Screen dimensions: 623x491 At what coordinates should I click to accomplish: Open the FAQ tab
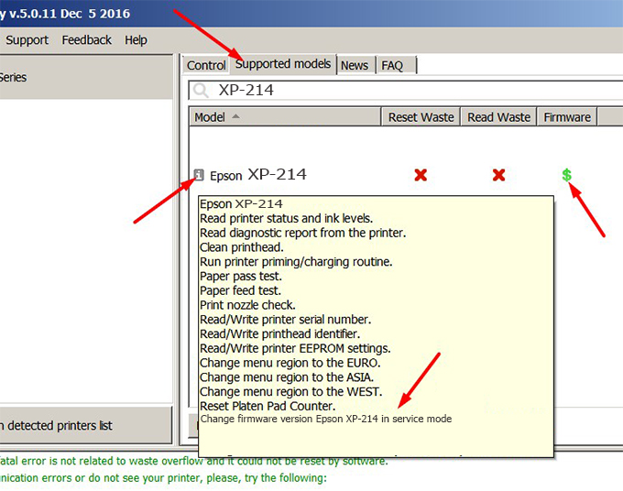[392, 65]
